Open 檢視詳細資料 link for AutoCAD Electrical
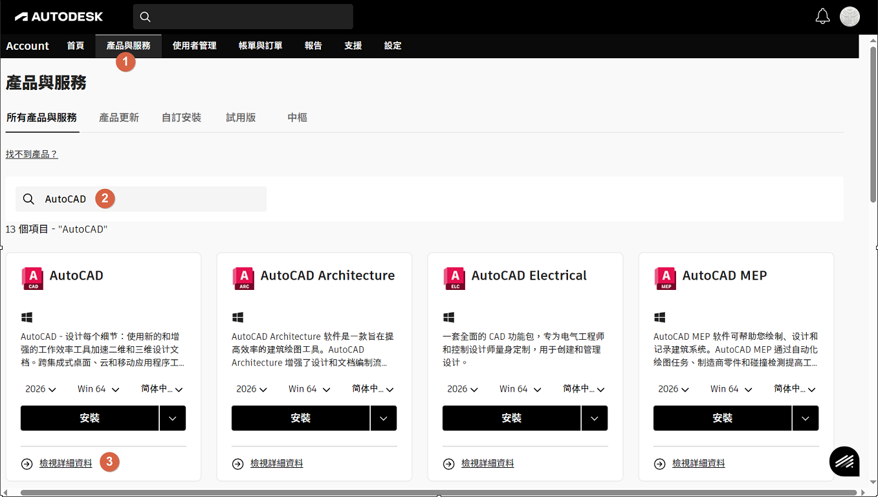Viewport: 878px width, 497px height. [x=488, y=463]
